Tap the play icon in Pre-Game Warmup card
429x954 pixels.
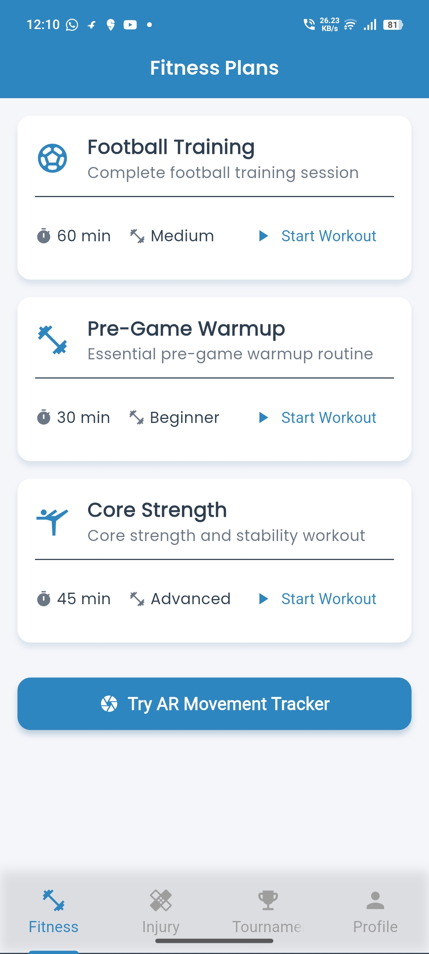point(263,417)
